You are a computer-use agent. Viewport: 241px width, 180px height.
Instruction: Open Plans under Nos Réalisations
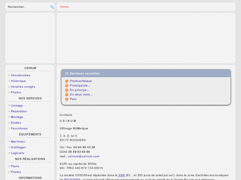pyautogui.click(x=15, y=166)
